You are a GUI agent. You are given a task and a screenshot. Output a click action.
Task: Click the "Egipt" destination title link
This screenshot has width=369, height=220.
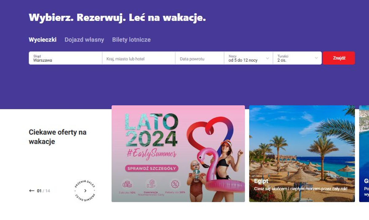point(261,181)
